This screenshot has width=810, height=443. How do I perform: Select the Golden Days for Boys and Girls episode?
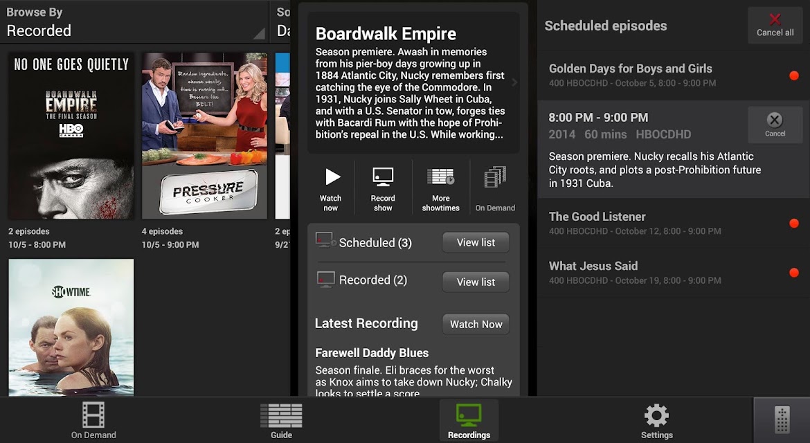[673, 75]
